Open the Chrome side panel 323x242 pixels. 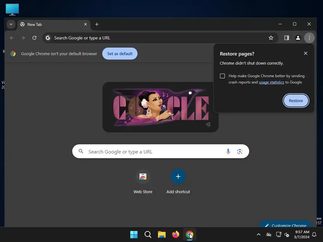pos(286,38)
